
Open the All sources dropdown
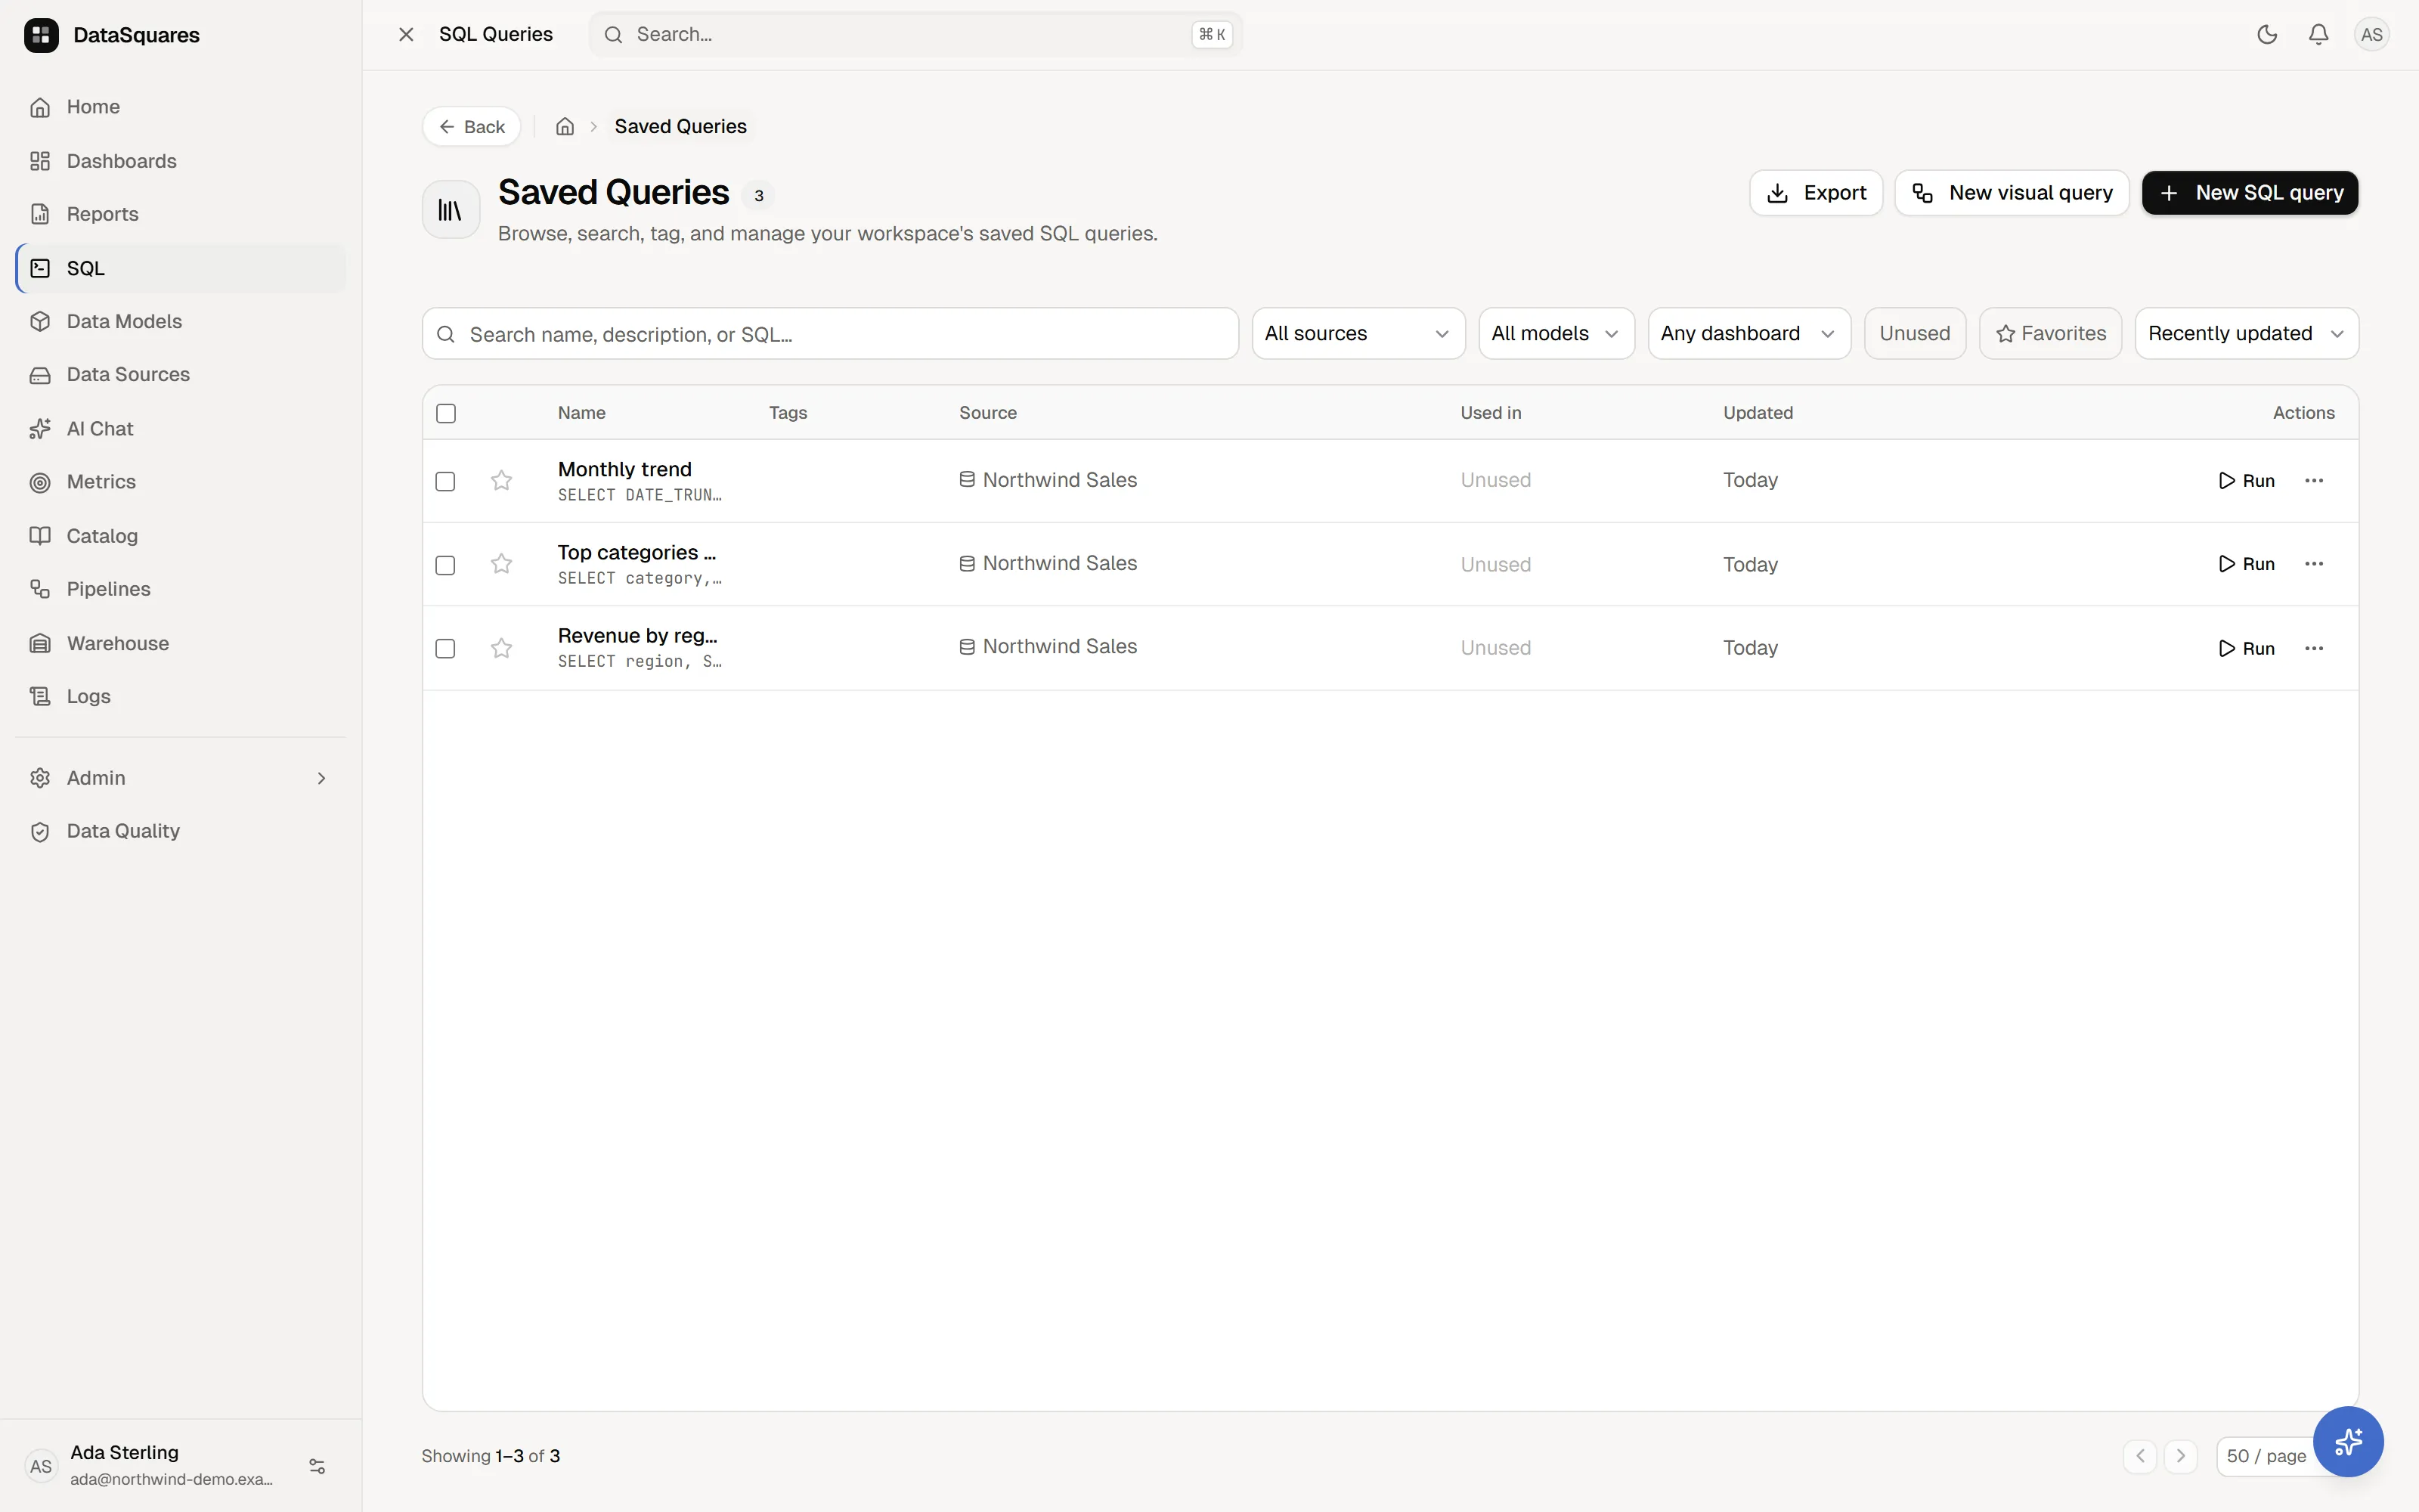[x=1358, y=333]
